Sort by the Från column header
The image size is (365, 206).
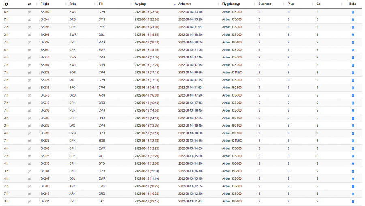pos(73,4)
